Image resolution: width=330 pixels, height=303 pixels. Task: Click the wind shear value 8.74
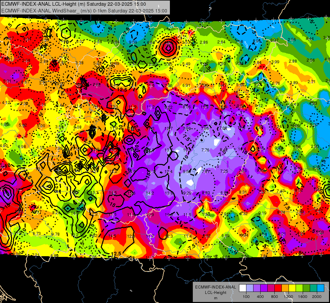[281, 212]
